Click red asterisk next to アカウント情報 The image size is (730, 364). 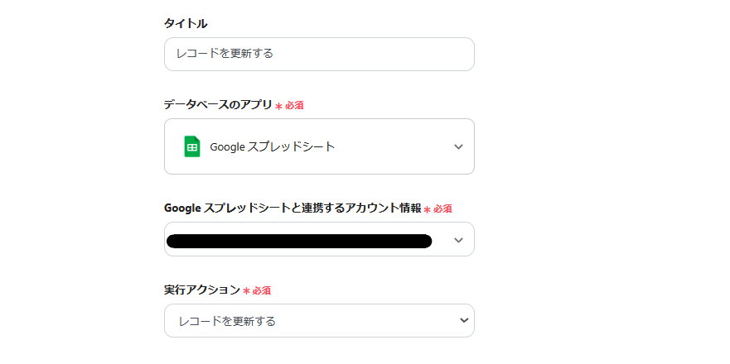pyautogui.click(x=427, y=209)
